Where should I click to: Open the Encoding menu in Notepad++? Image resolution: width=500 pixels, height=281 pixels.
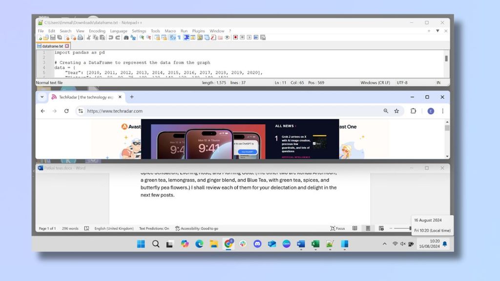(x=97, y=31)
